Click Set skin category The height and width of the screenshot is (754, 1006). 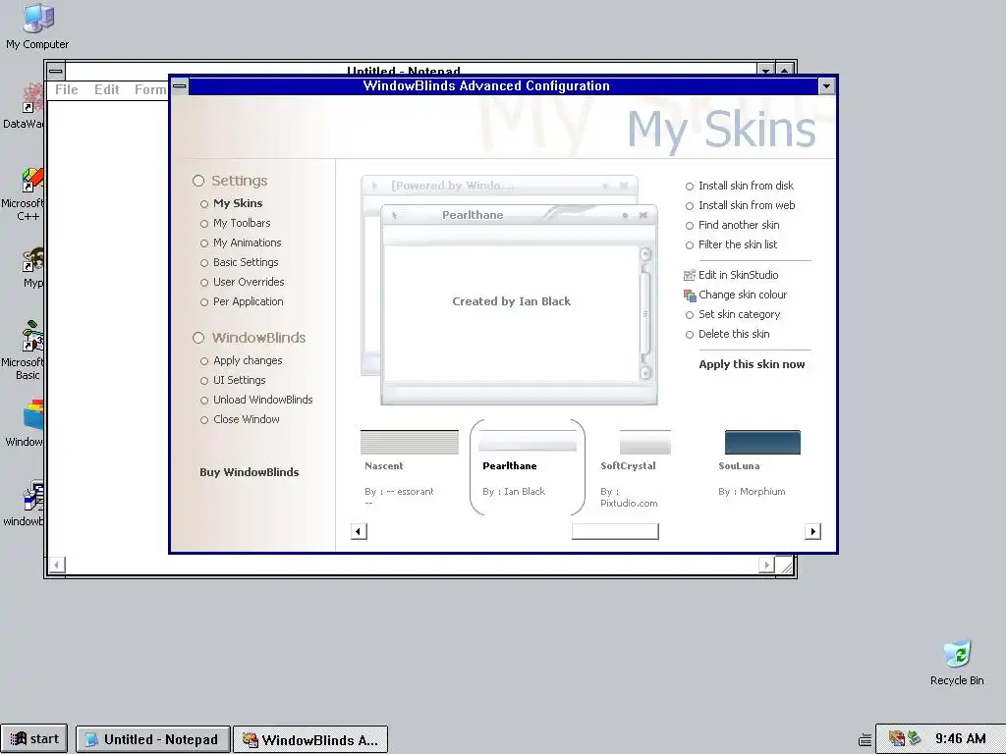pyautogui.click(x=733, y=314)
